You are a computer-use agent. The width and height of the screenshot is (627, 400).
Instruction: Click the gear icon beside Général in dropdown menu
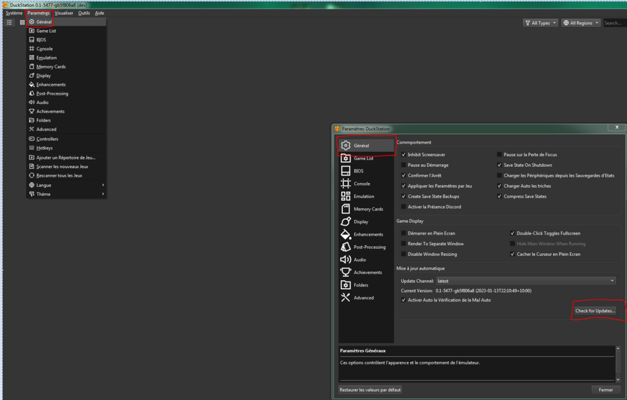[x=31, y=21]
